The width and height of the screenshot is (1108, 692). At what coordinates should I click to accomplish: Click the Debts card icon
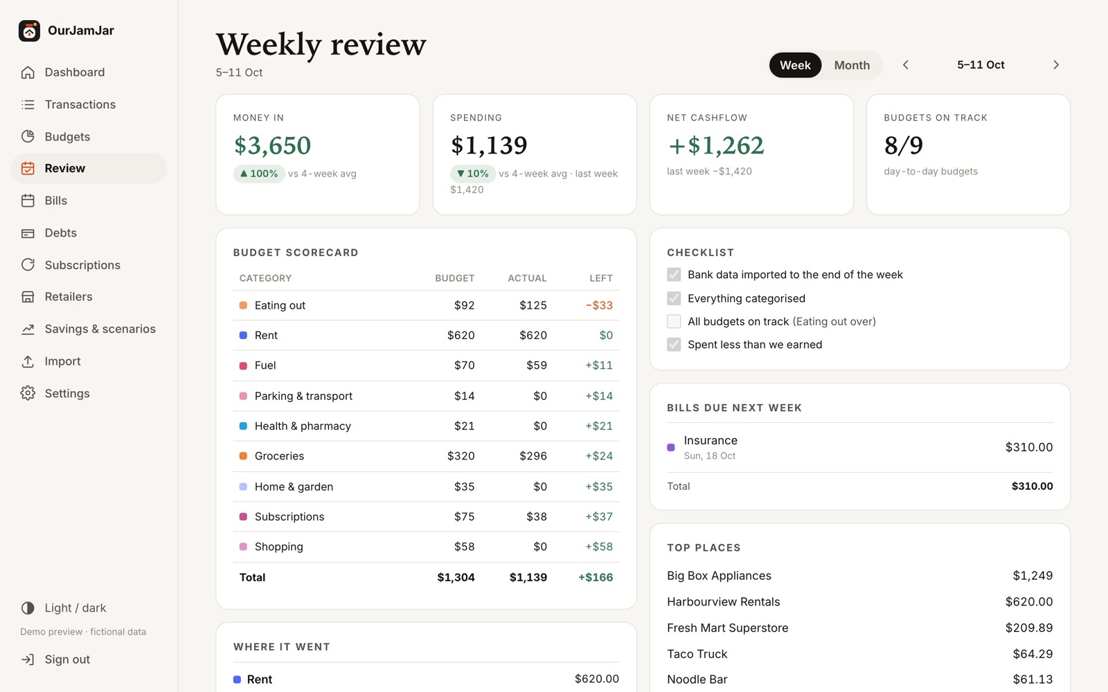[x=28, y=233]
